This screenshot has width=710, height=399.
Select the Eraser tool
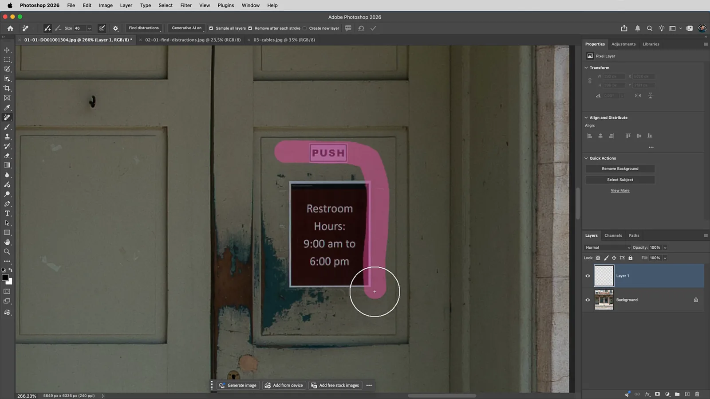pyautogui.click(x=7, y=156)
